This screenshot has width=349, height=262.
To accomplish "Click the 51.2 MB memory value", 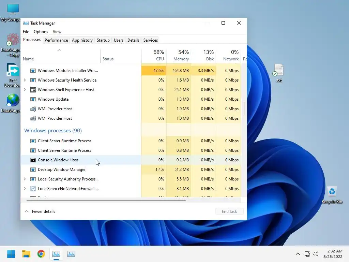I will pos(181,170).
